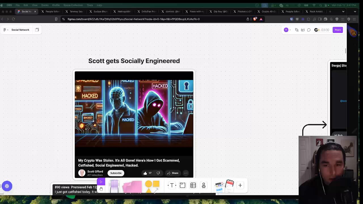363x204 pixels.
Task: Go forward in browser history
Action: (x=8, y=19)
